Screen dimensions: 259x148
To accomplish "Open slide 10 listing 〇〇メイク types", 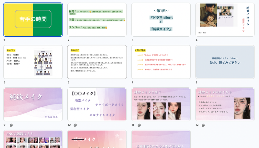I will click(x=97, y=105).
